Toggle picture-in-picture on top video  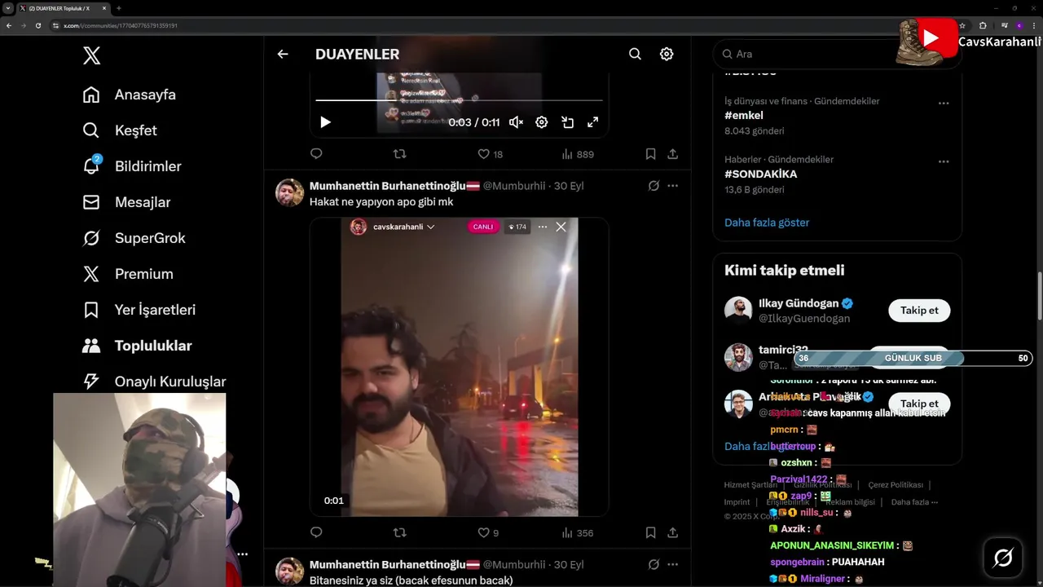coord(568,122)
